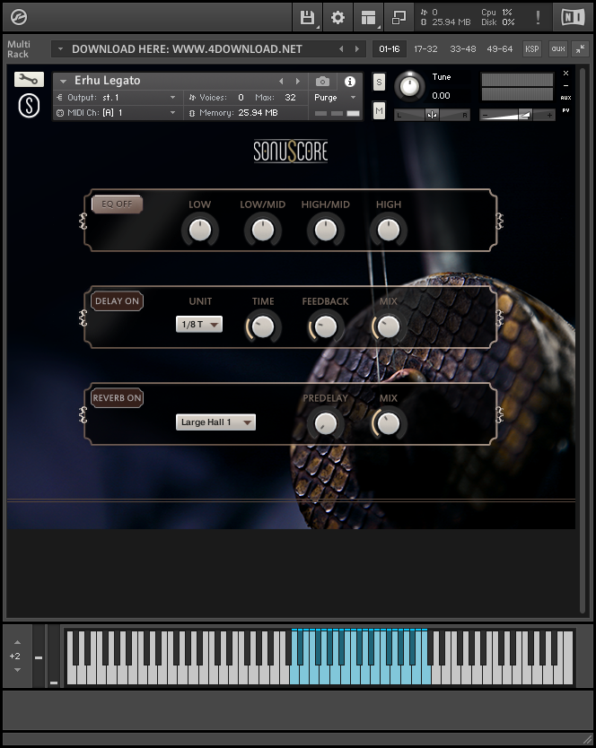Toggle PV preset view in instrument header
Viewport: 596px width, 748px height.
point(565,110)
